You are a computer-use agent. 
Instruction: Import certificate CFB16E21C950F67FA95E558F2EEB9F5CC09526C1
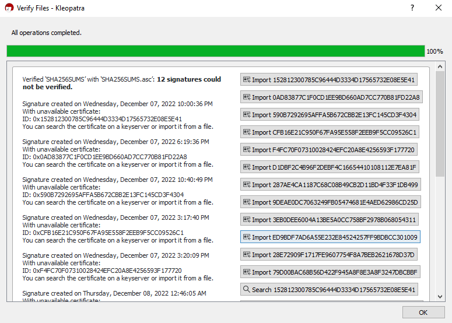click(330, 132)
